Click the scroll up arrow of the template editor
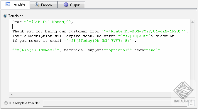The height and width of the screenshot is (109, 198). click(192, 22)
